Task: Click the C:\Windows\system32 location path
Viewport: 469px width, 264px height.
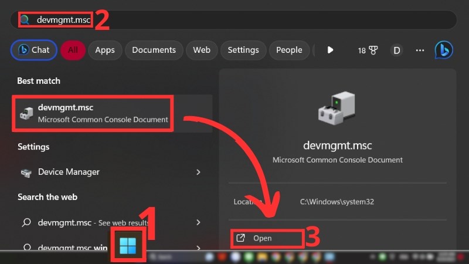Action: click(337, 202)
